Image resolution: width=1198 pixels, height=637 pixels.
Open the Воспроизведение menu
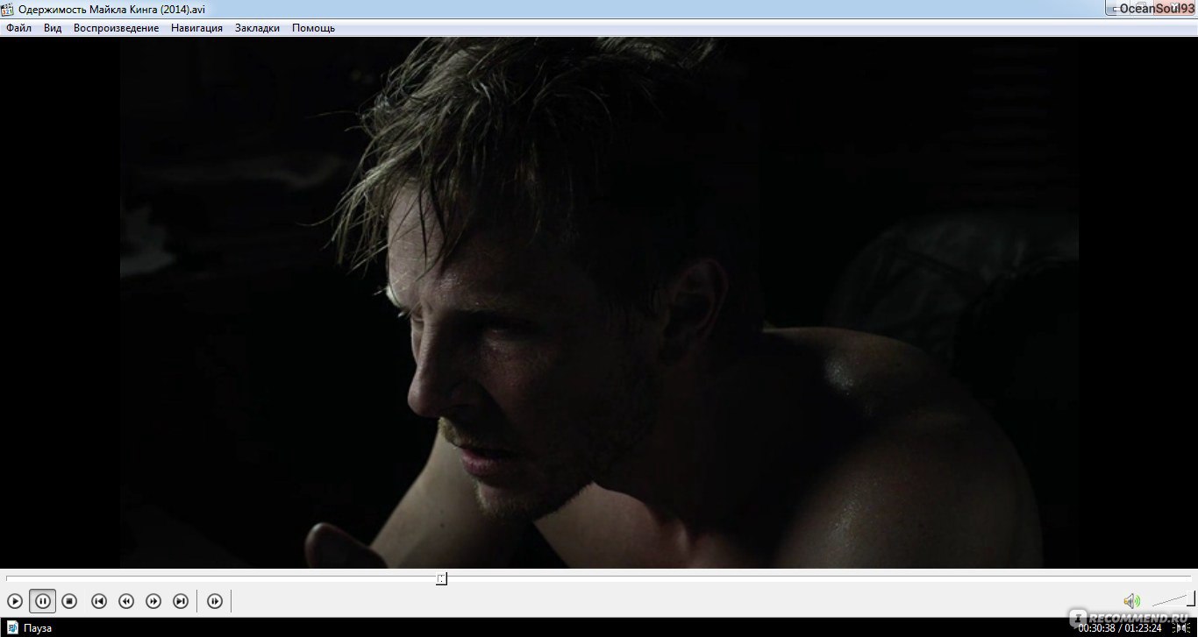point(117,28)
